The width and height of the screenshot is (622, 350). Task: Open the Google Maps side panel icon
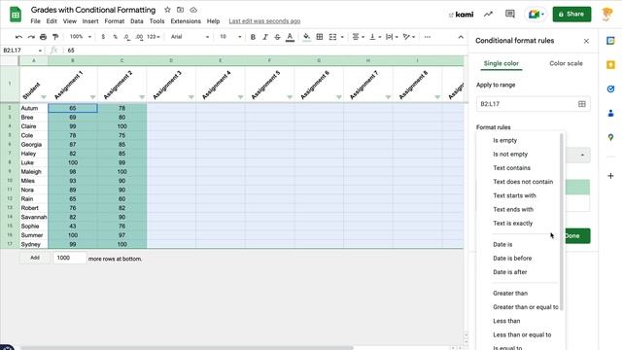610,137
